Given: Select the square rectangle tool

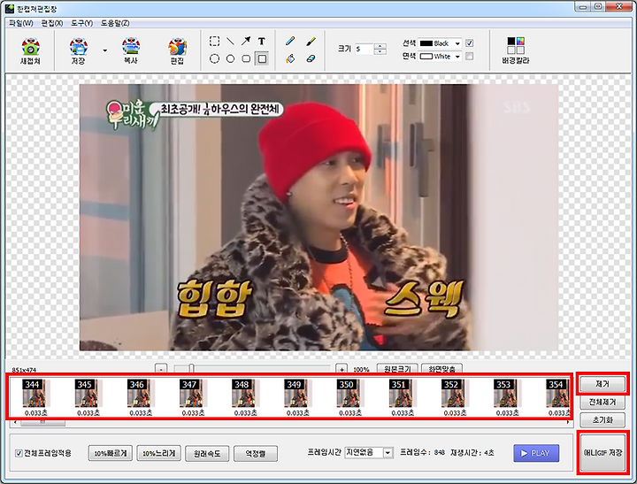Looking at the screenshot, I should (x=263, y=59).
